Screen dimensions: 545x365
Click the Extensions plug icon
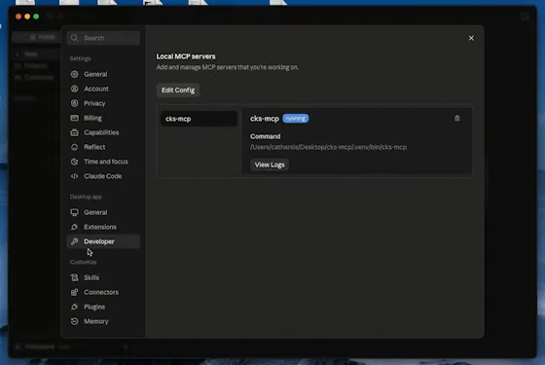pyautogui.click(x=74, y=227)
